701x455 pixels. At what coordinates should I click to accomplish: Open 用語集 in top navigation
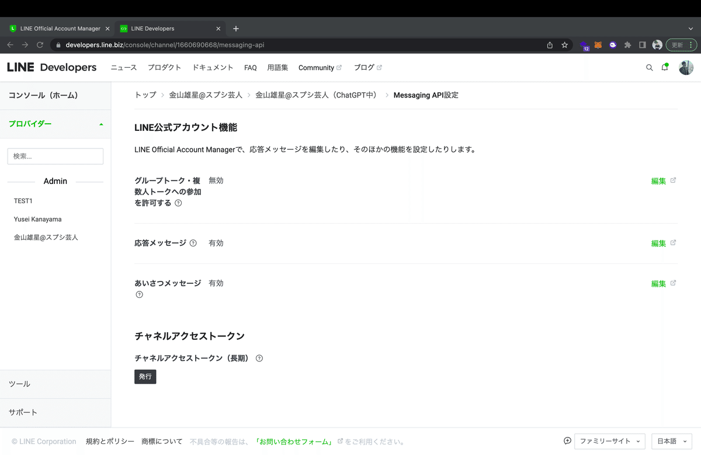[277, 68]
